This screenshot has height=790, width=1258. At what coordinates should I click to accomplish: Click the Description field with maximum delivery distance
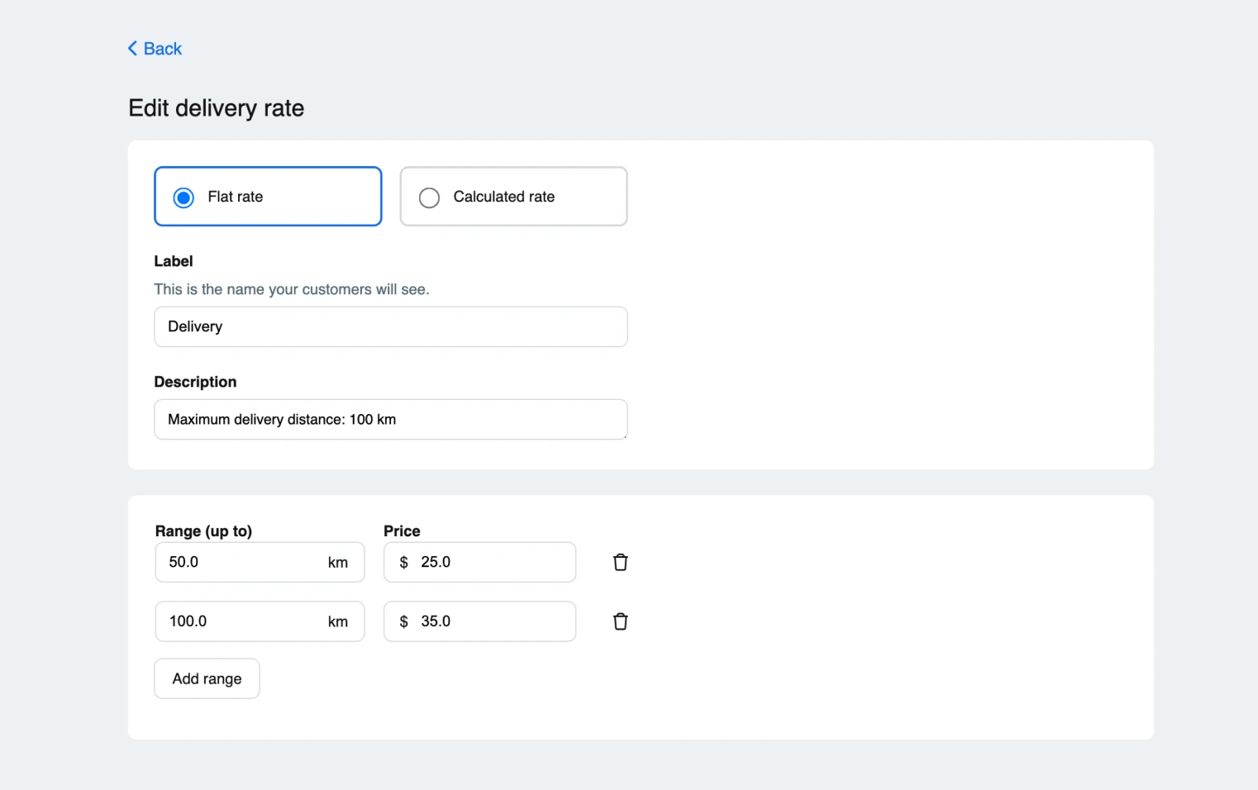point(390,419)
